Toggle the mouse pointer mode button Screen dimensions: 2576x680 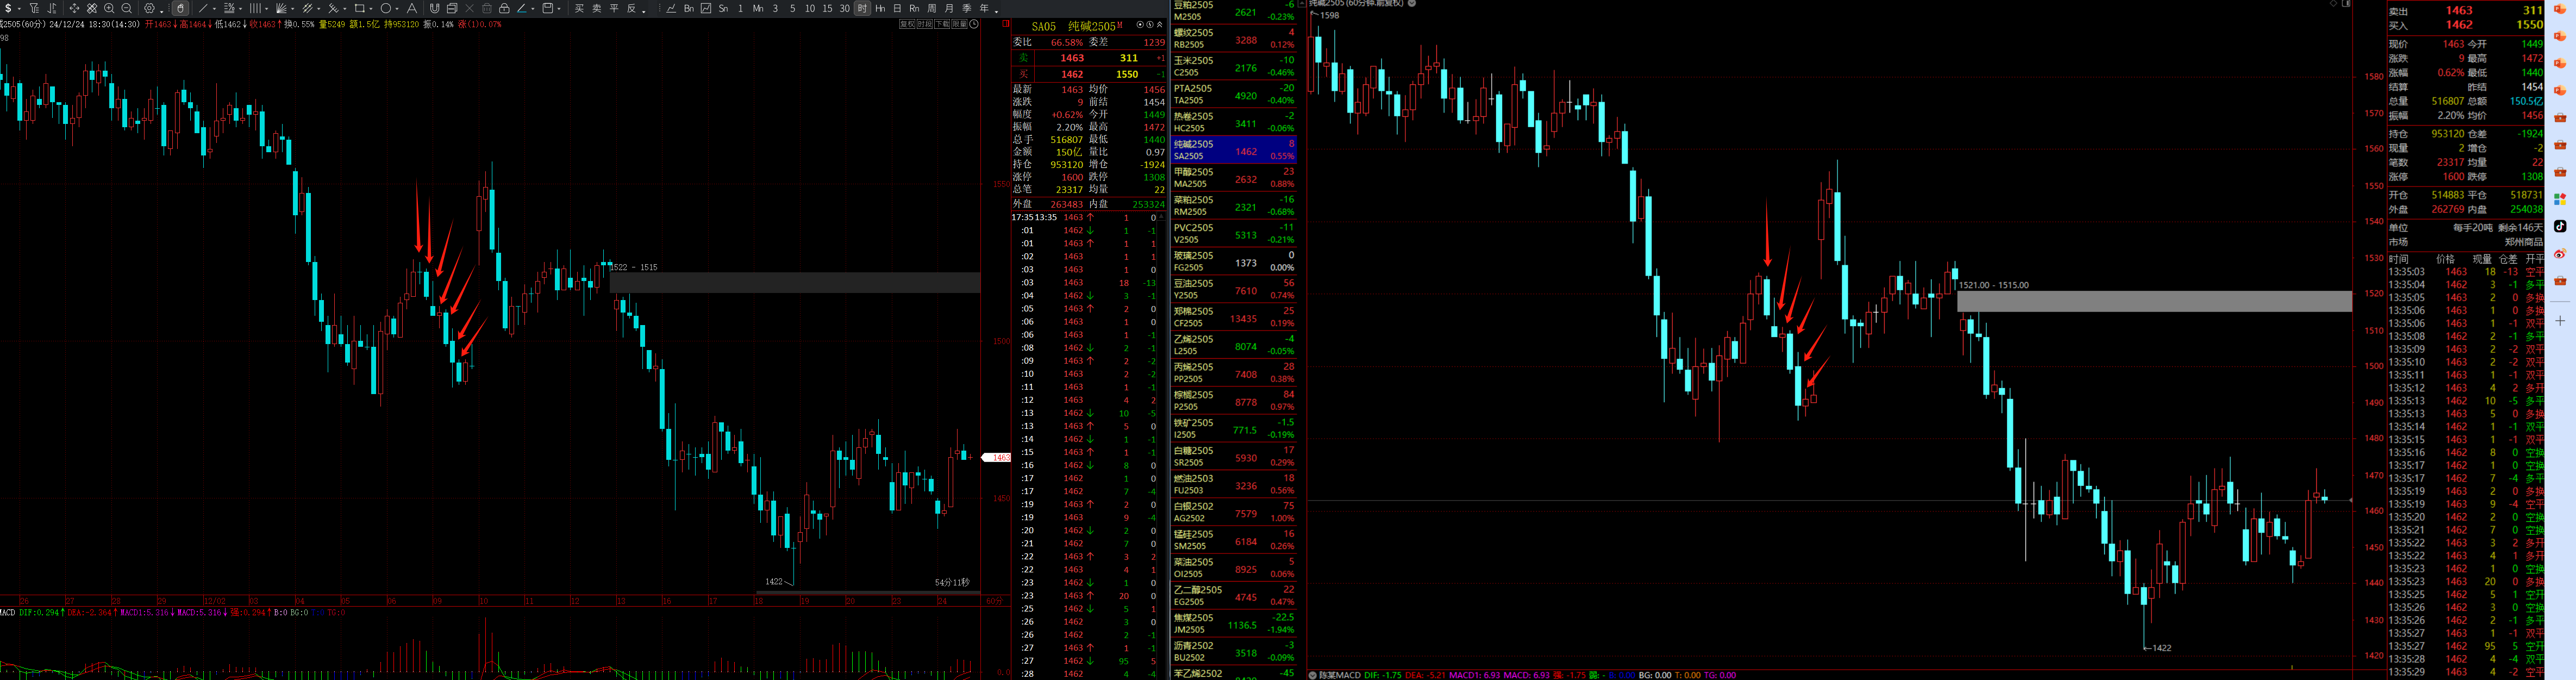[x=180, y=8]
